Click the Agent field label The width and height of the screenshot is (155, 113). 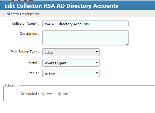click(34, 62)
